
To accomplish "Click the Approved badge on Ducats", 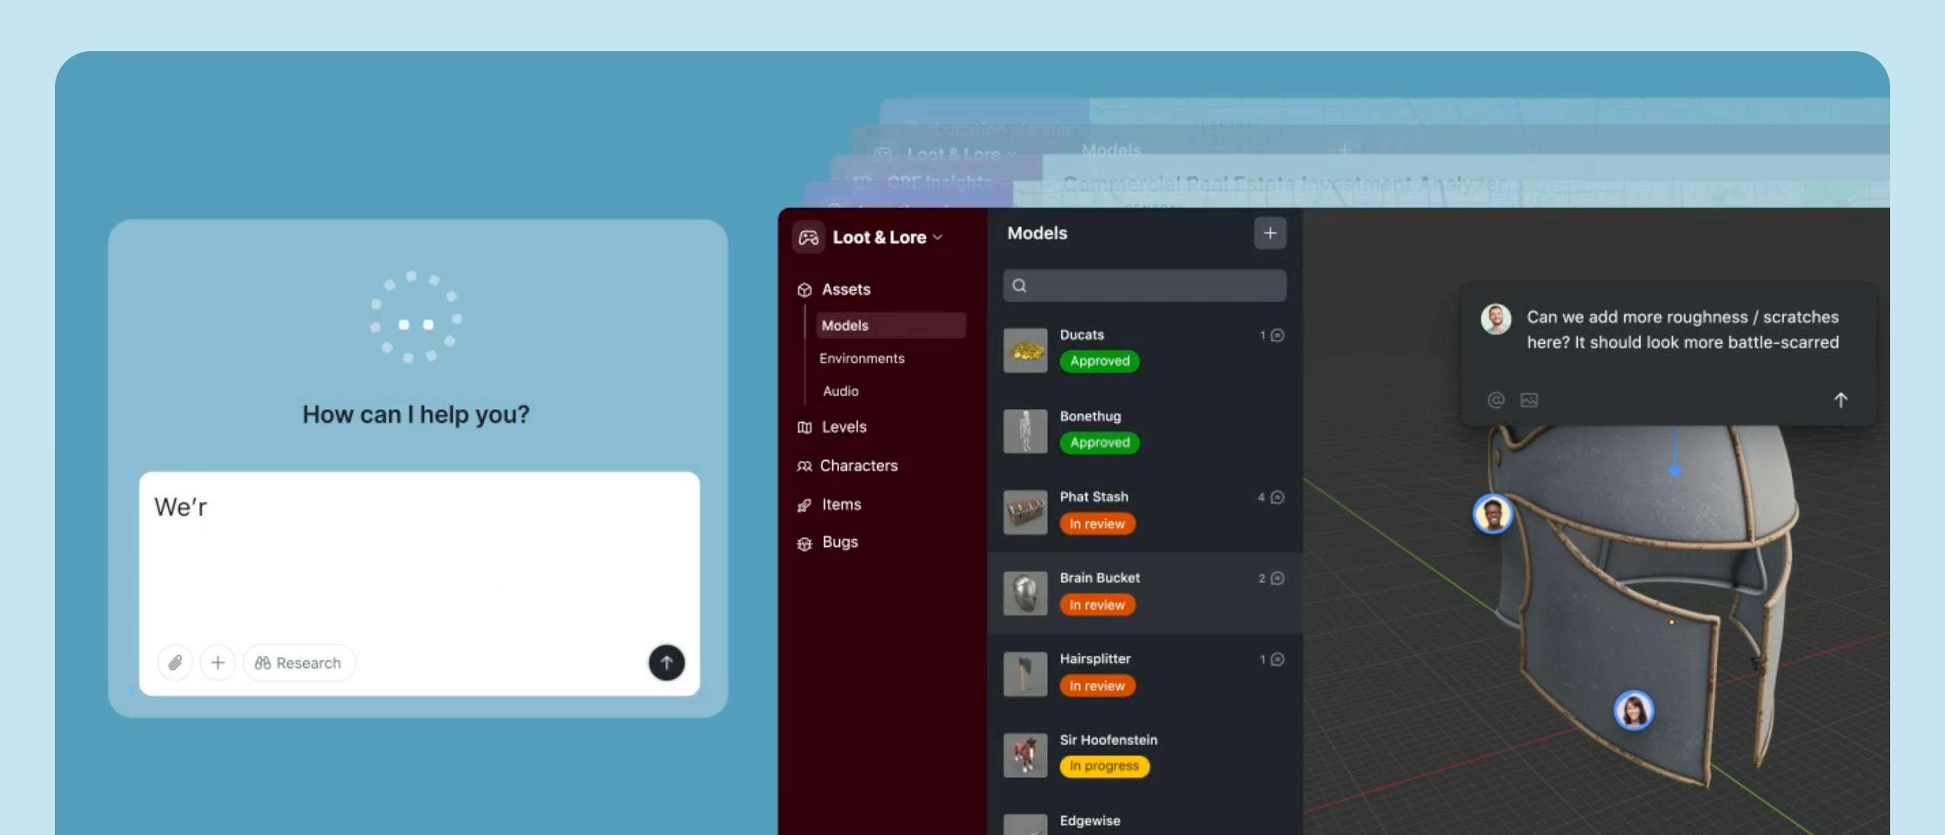I will tap(1100, 361).
